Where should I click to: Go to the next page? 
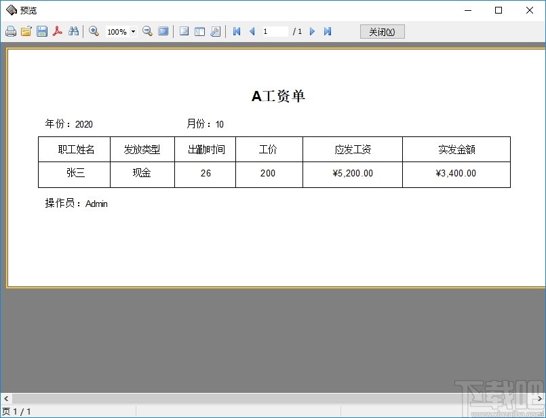click(x=311, y=31)
